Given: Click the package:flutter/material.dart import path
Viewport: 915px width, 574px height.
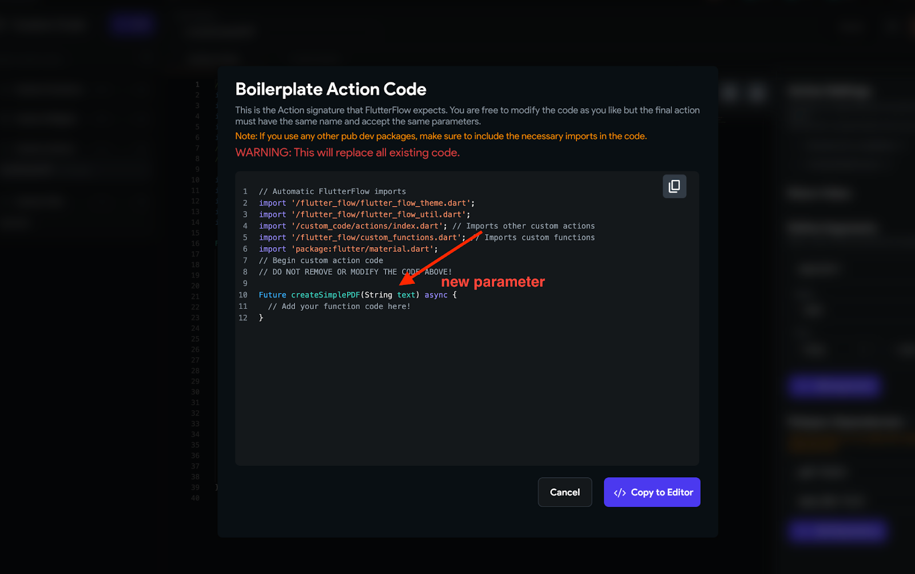Looking at the screenshot, I should click(363, 249).
